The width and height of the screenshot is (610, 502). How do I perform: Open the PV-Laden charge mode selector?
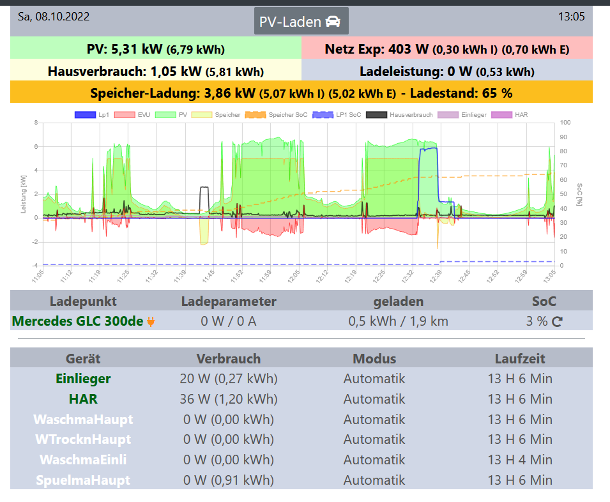point(301,22)
